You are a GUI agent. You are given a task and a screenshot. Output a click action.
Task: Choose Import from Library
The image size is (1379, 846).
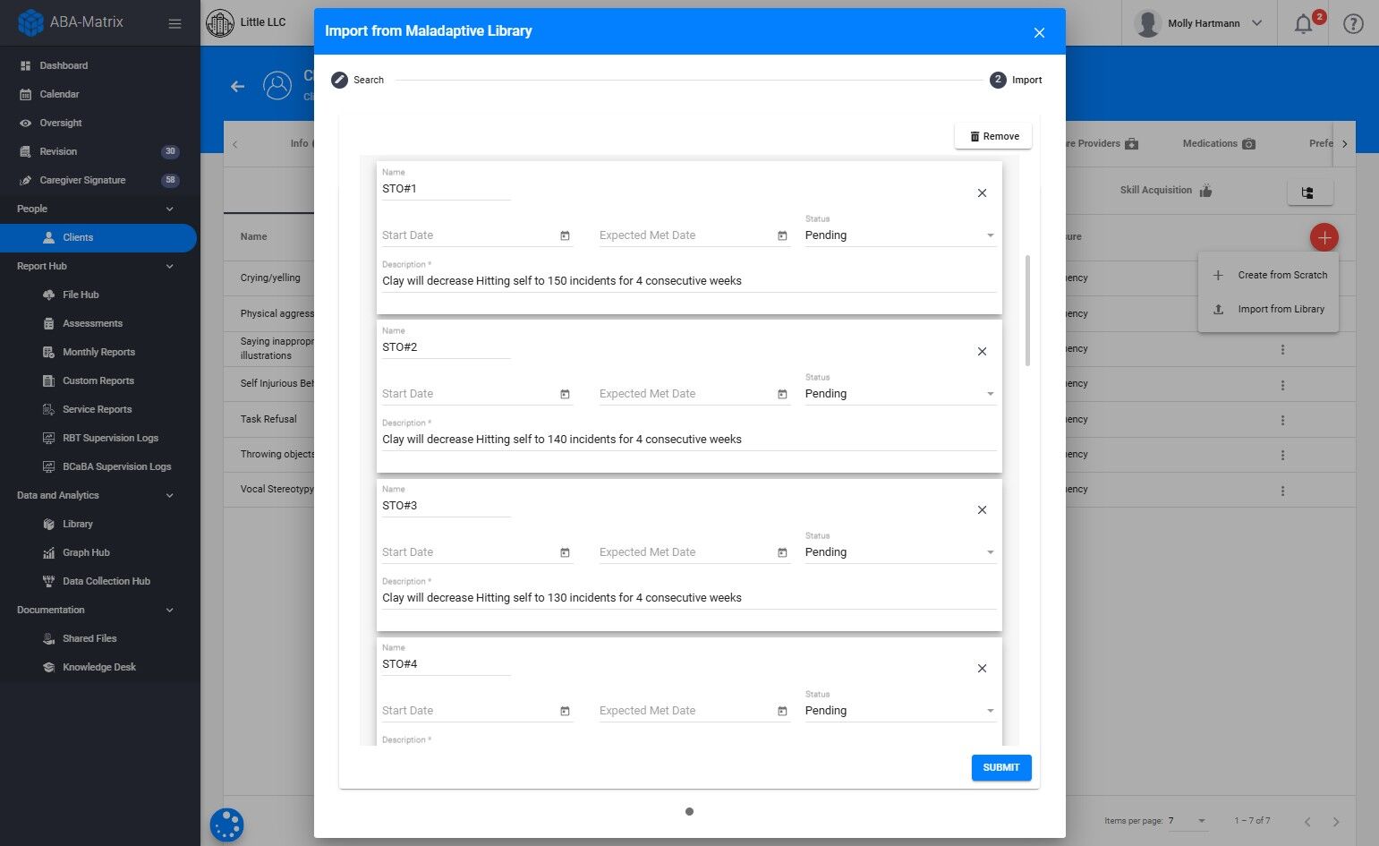click(1269, 310)
